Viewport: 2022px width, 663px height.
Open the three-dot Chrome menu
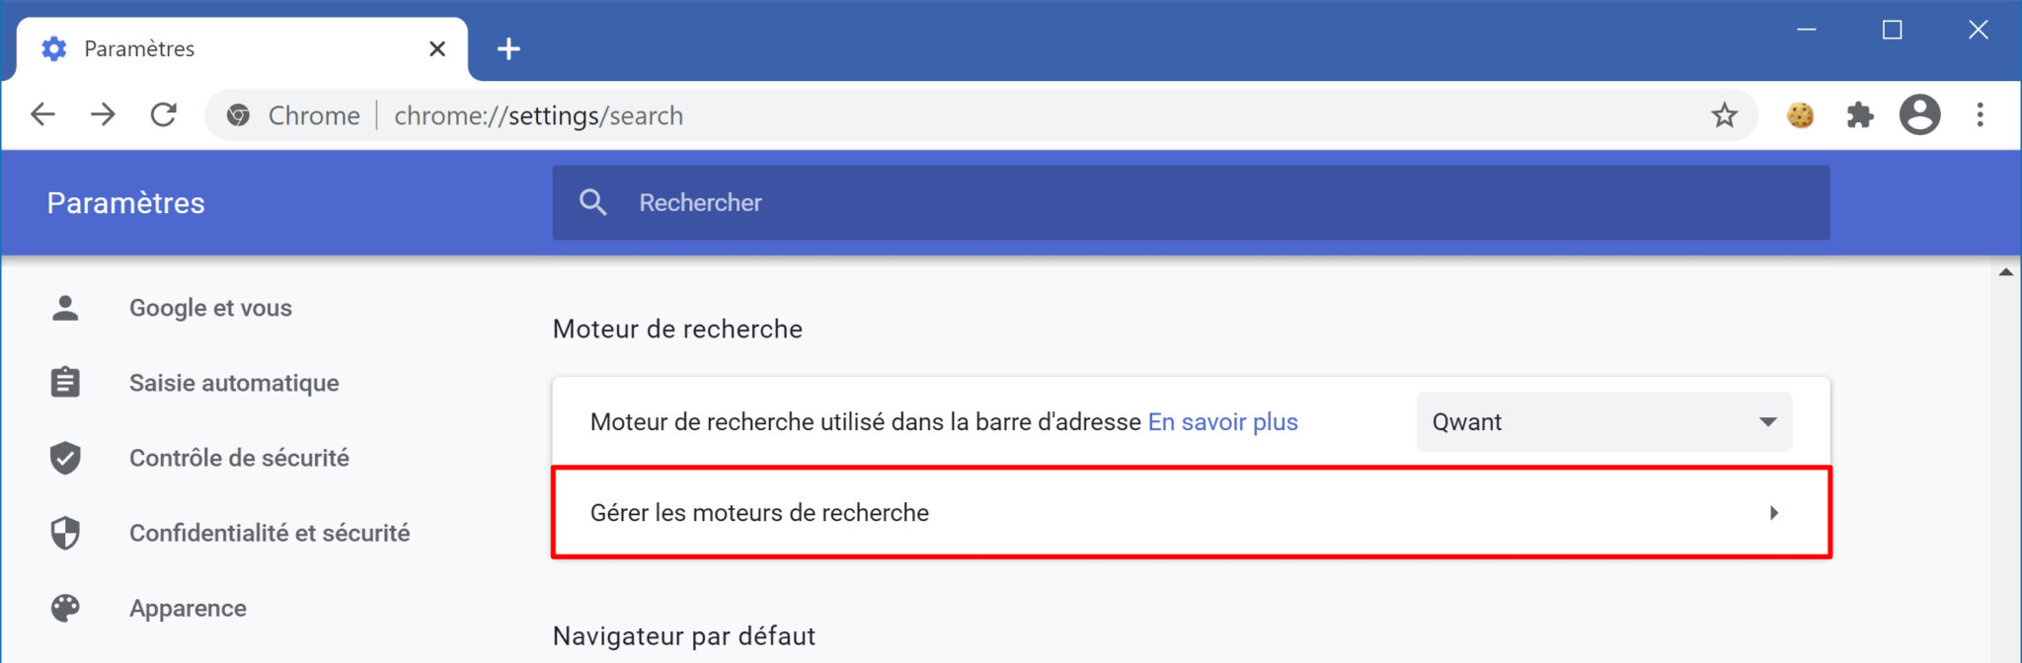(1980, 115)
